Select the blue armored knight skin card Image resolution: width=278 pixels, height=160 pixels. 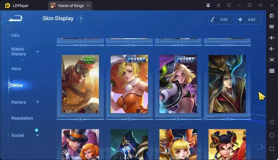129,144
